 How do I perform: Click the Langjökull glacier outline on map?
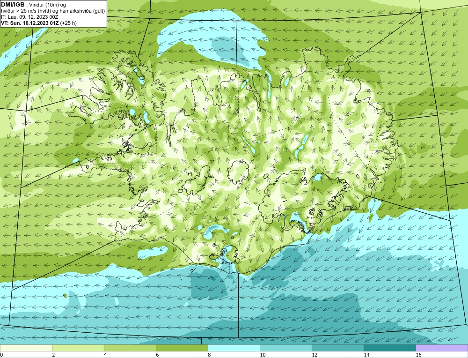pyautogui.click(x=195, y=180)
